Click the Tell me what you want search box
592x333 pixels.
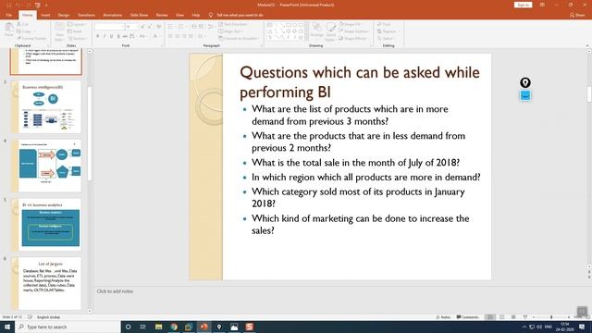(x=236, y=15)
